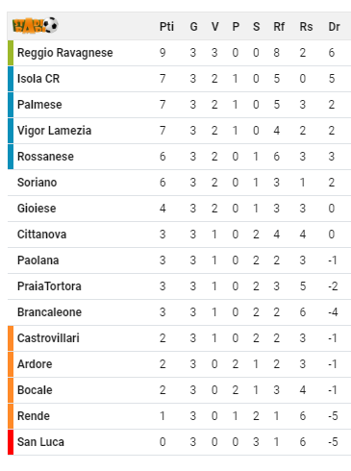The width and height of the screenshot is (351, 471).
Task: Open Isola CR team row
Action: [179, 79]
